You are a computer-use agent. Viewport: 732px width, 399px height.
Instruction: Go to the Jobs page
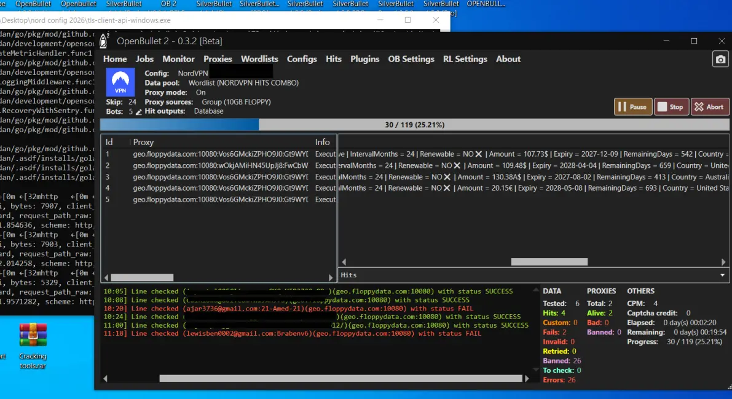click(144, 59)
